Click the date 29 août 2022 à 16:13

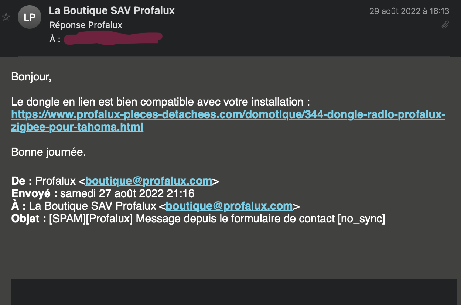pyautogui.click(x=409, y=11)
